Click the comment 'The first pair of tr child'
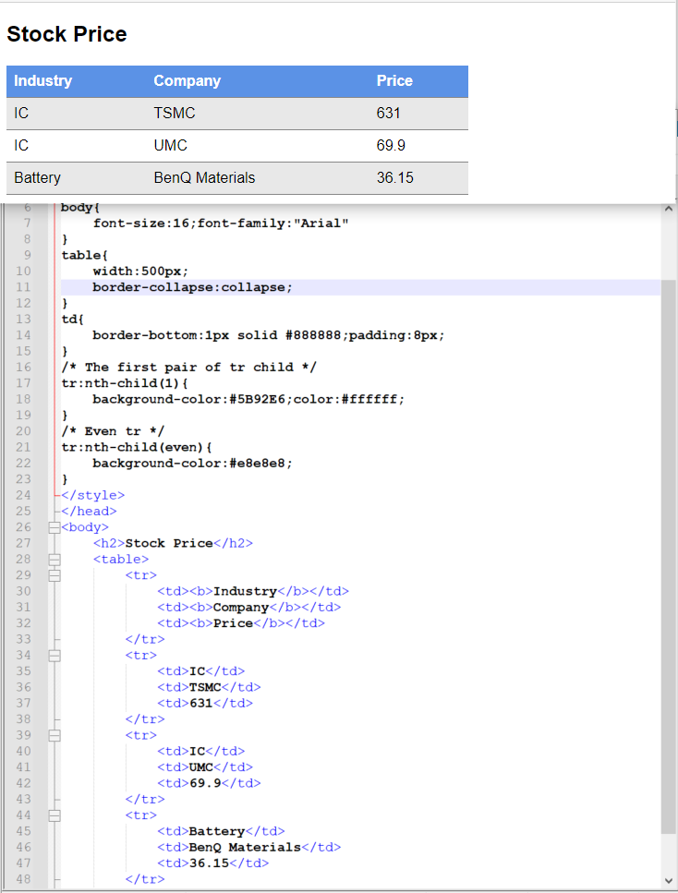Viewport: 678px width, 893px height. (188, 368)
